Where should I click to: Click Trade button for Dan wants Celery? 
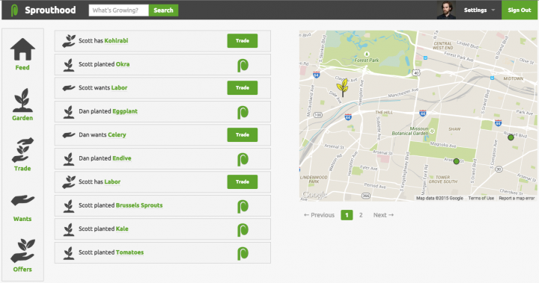coord(243,135)
